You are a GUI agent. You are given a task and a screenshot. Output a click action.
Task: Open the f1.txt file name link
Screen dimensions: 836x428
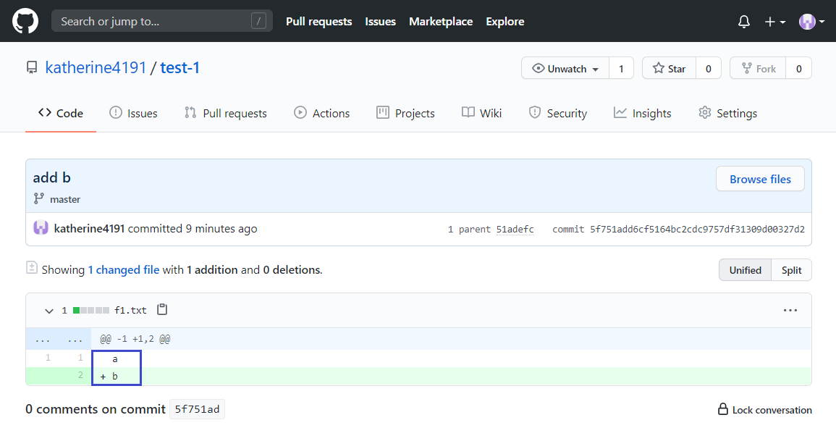[130, 310]
